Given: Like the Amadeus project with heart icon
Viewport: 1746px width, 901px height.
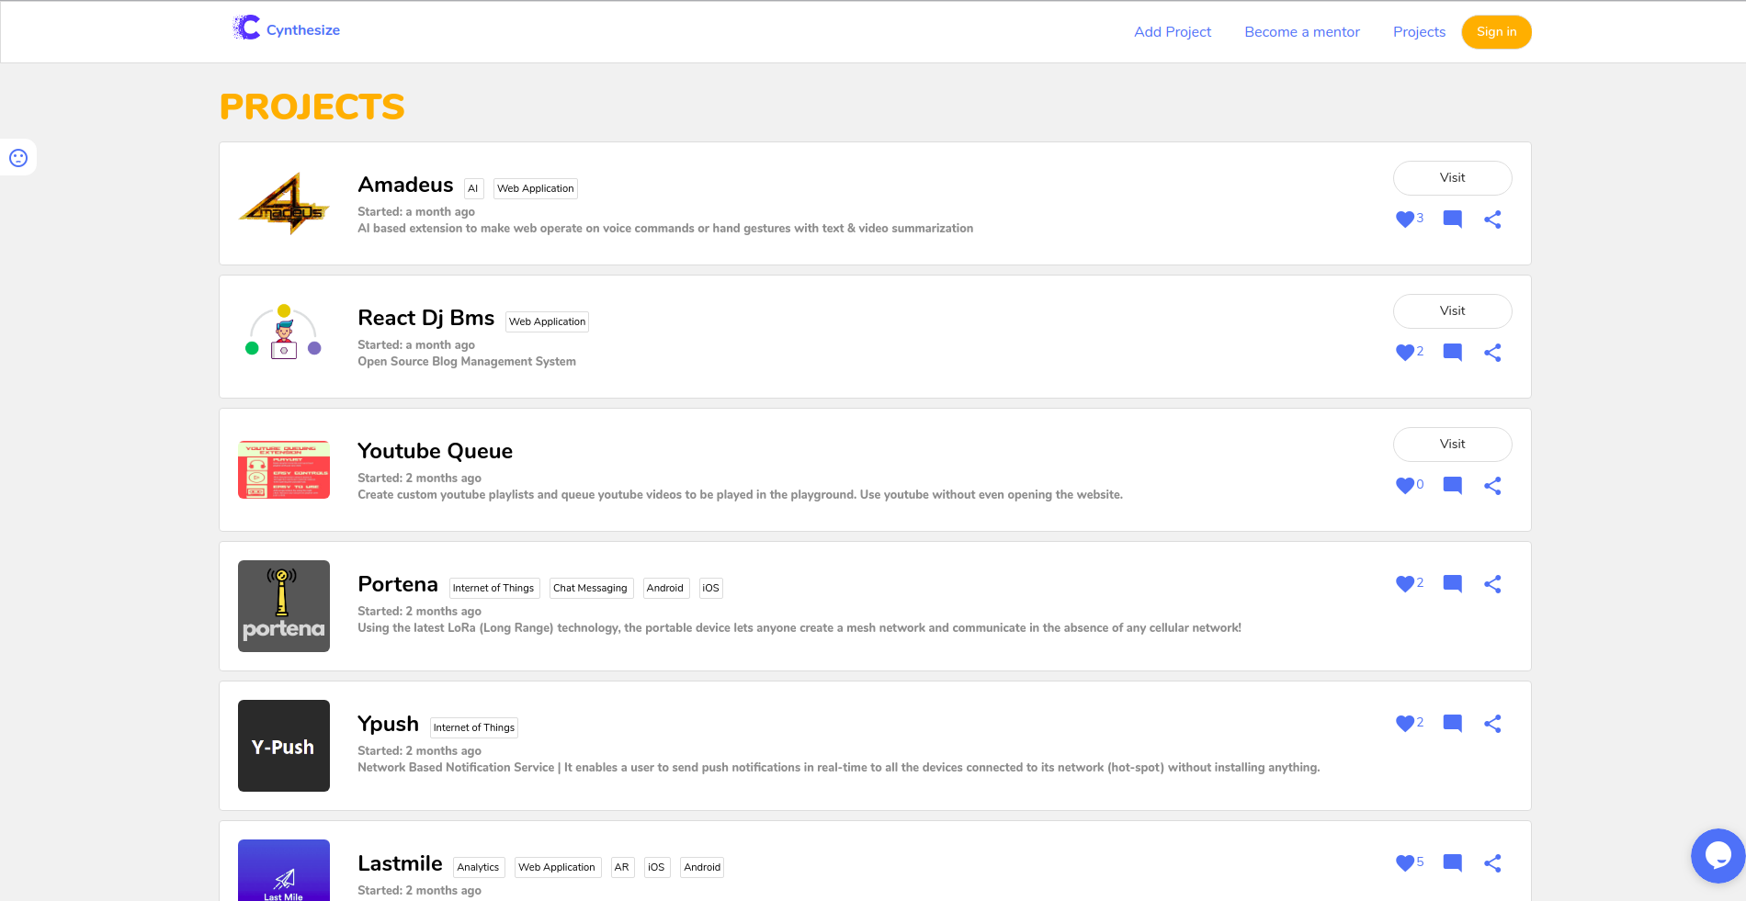Looking at the screenshot, I should [1404, 220].
